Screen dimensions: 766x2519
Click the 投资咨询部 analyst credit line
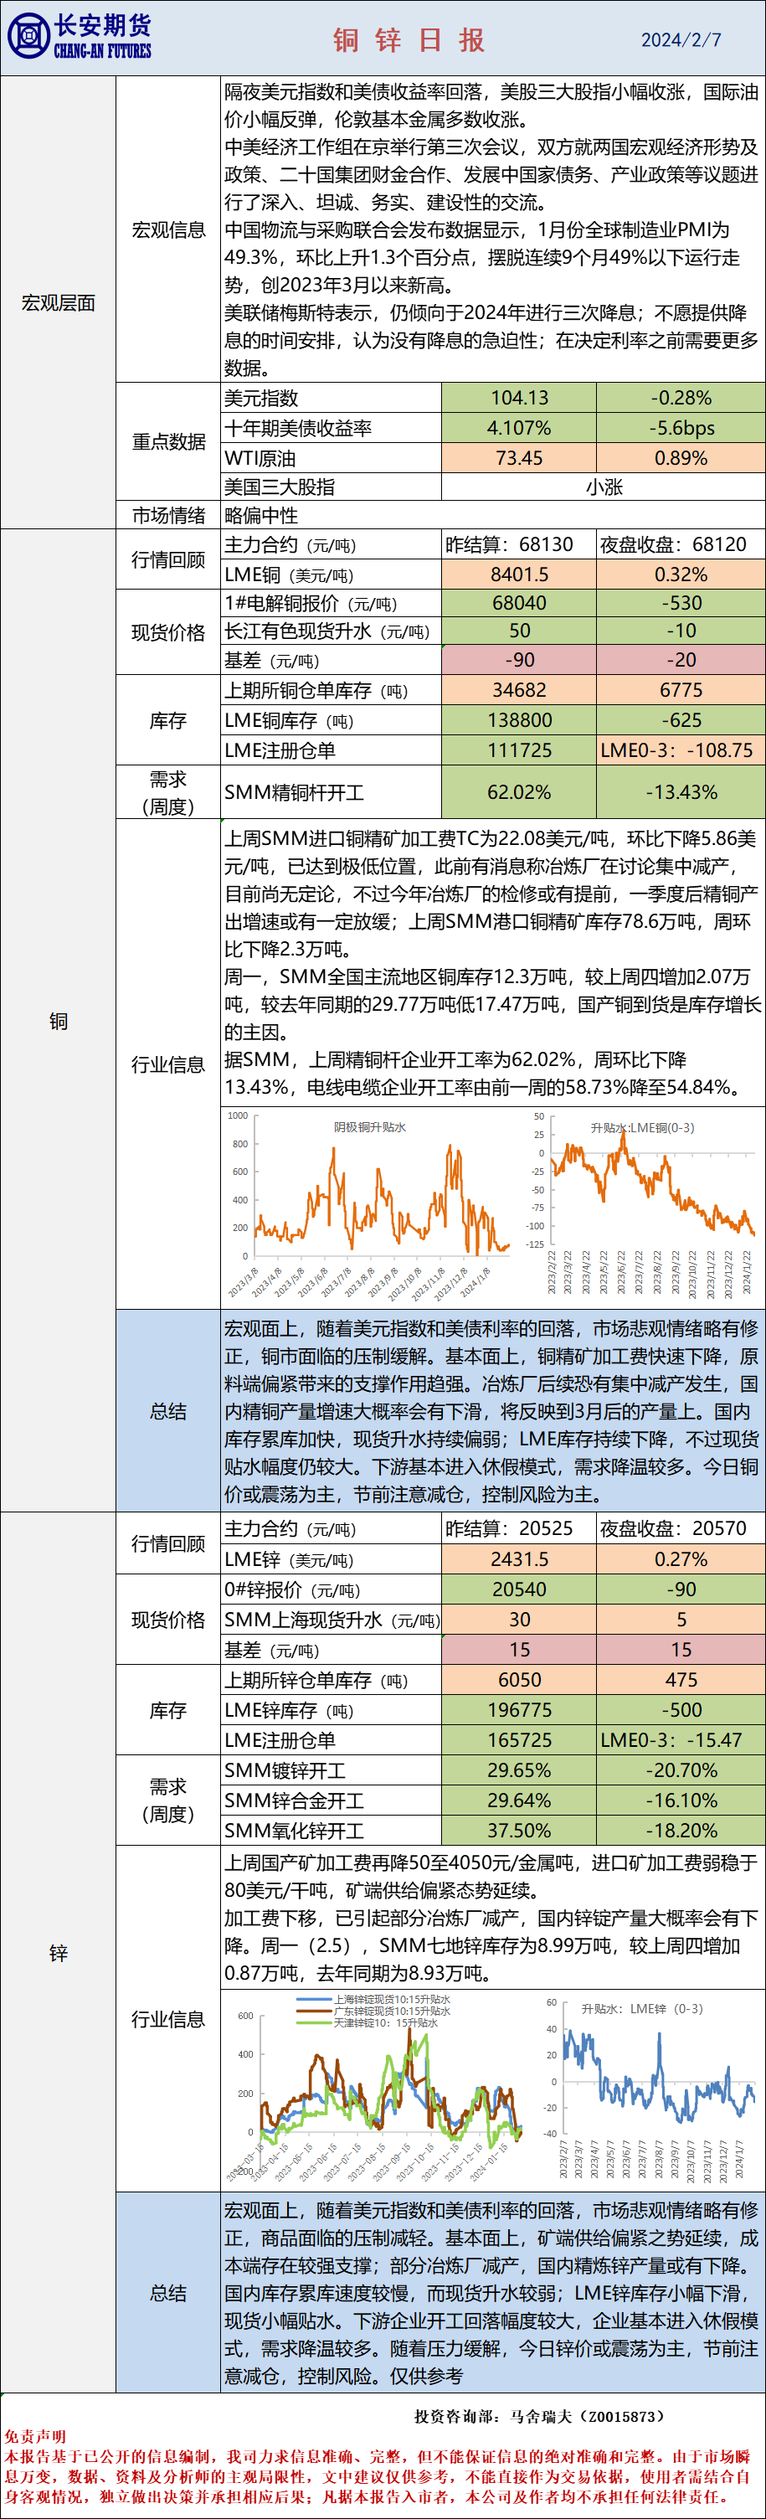click(538, 2415)
